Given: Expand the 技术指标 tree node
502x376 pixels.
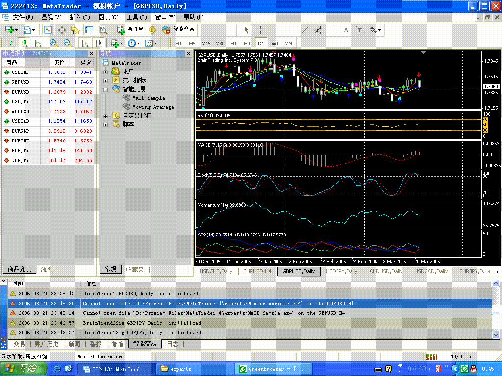Looking at the screenshot, I should pyautogui.click(x=106, y=81).
